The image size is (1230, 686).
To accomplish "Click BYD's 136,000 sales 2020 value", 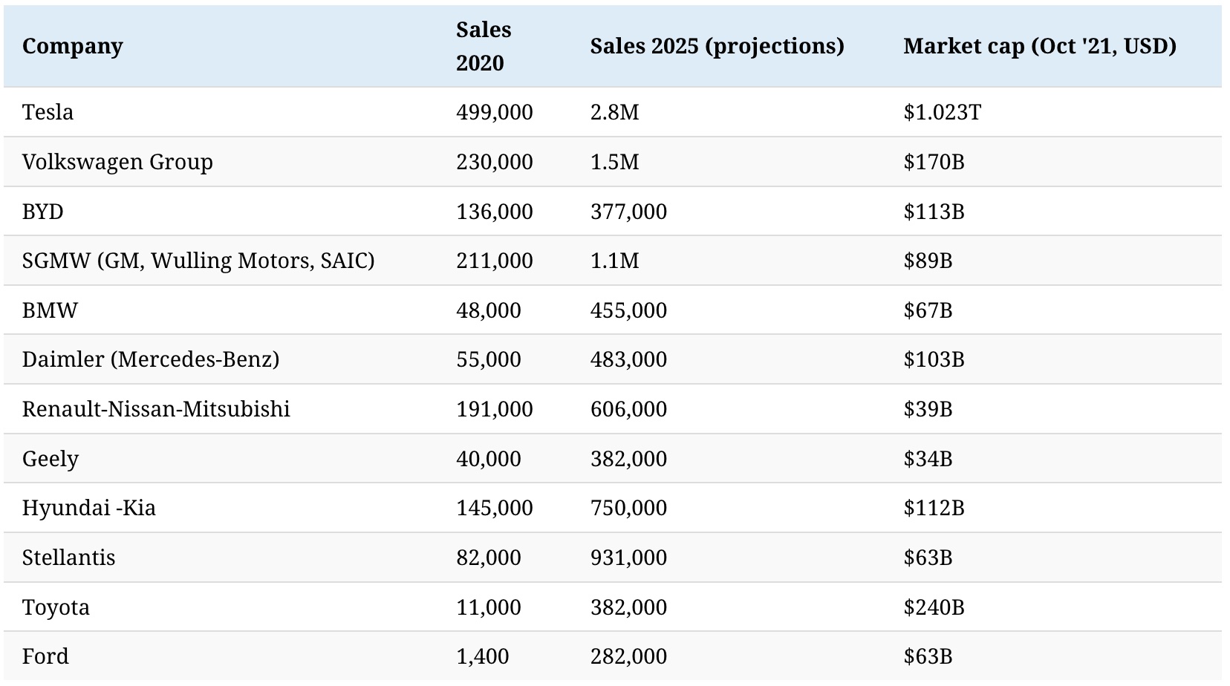I will (x=494, y=212).
